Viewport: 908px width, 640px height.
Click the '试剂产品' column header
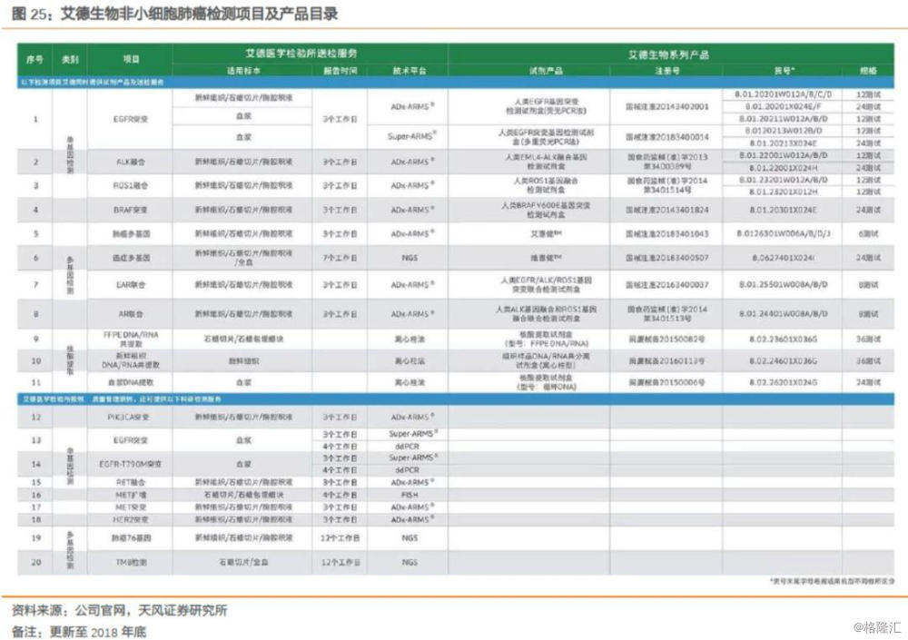point(546,71)
